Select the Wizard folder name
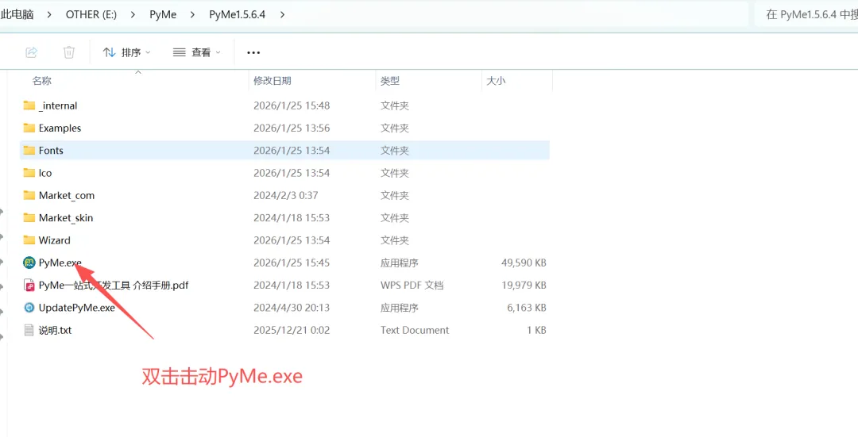The width and height of the screenshot is (858, 437). coord(54,240)
